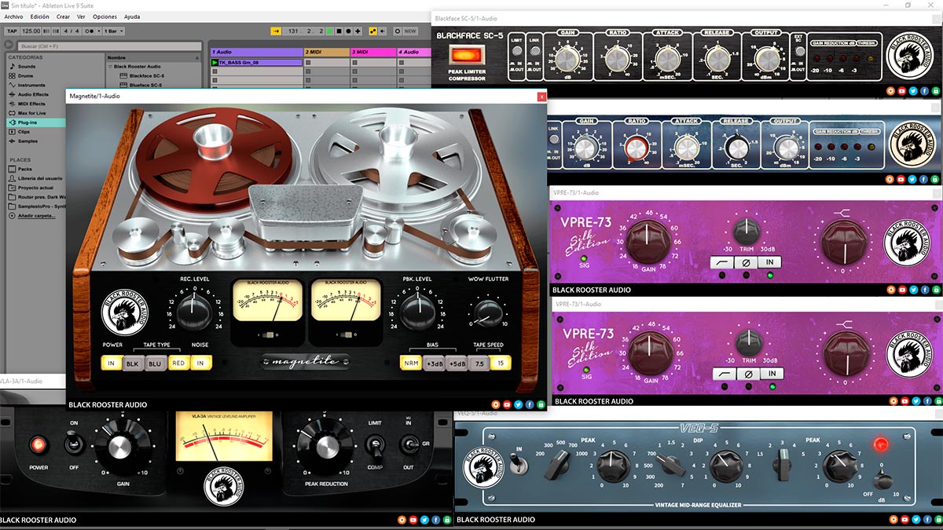This screenshot has height=530, width=943.
Task: Open the 1 Bar quantization dropdown
Action: 113,31
